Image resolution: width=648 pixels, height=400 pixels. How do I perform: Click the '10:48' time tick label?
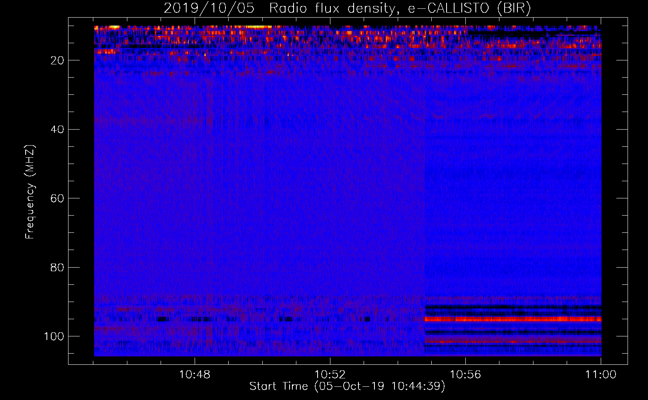[195, 375]
